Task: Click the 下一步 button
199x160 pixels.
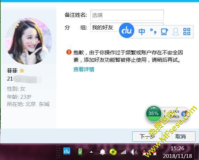Action: pyautogui.click(x=147, y=137)
